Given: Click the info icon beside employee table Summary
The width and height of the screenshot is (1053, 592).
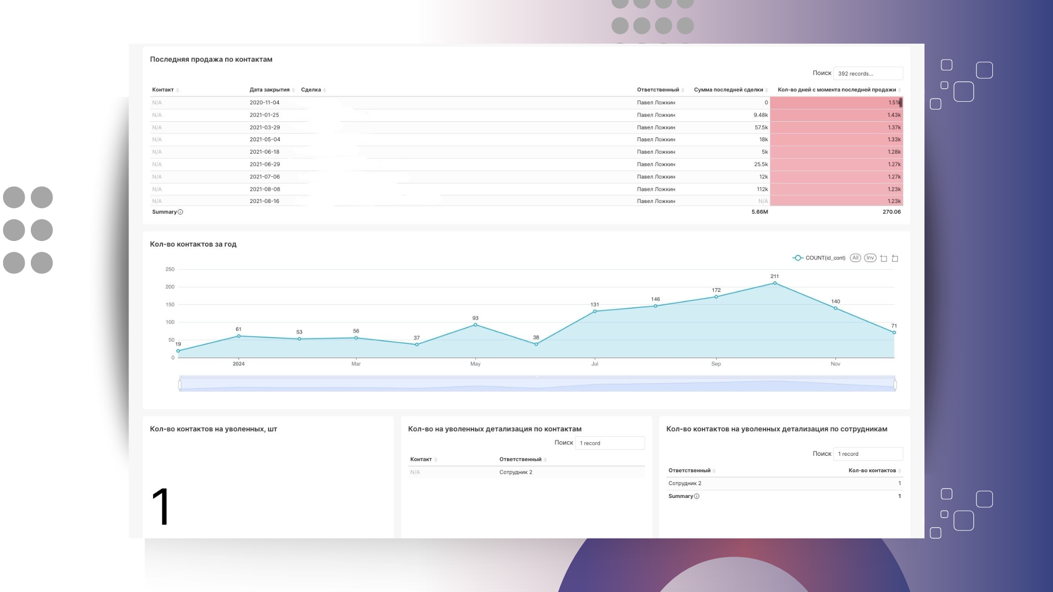Looking at the screenshot, I should click(697, 496).
